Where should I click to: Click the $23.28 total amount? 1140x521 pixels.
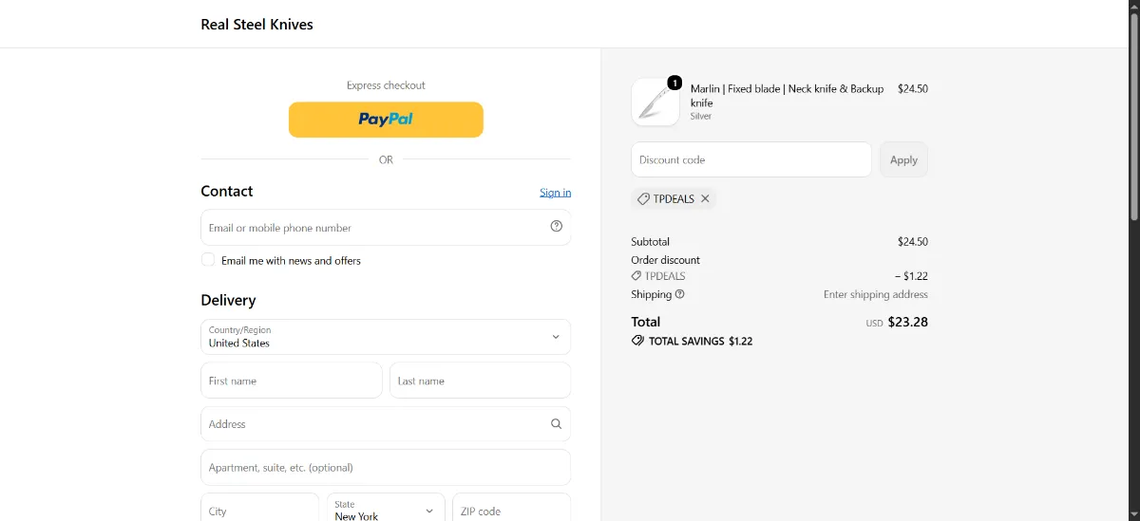[907, 322]
